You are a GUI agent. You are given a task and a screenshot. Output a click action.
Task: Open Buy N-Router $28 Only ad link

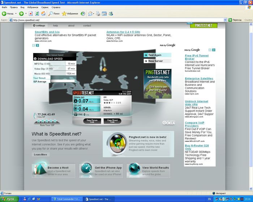[x=197, y=147]
